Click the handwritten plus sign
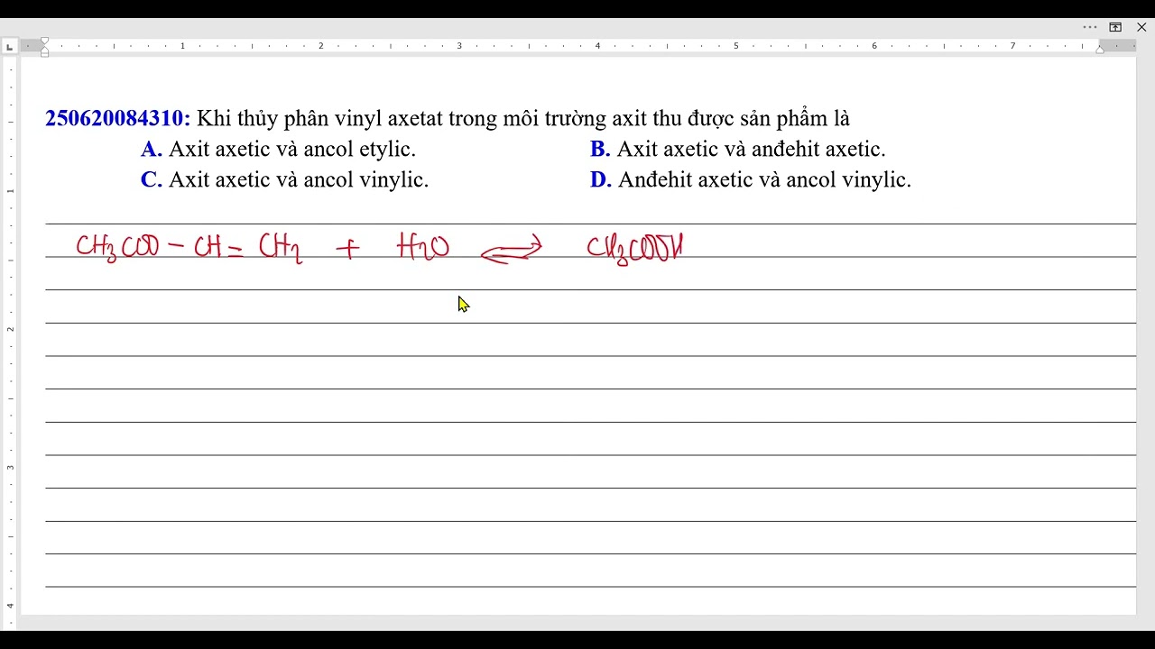1155x649 pixels. point(347,247)
